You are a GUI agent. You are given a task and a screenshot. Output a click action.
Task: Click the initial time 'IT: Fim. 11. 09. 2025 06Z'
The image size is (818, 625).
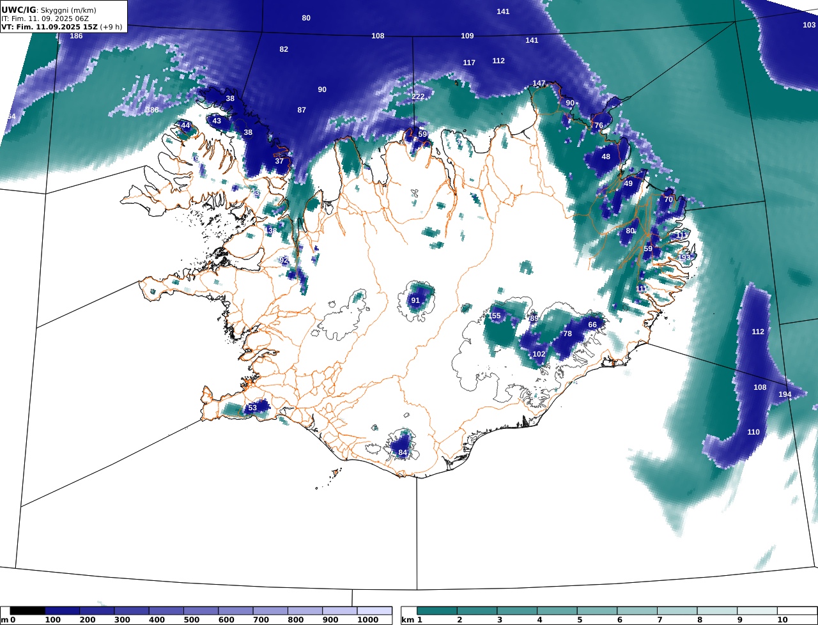coord(46,19)
